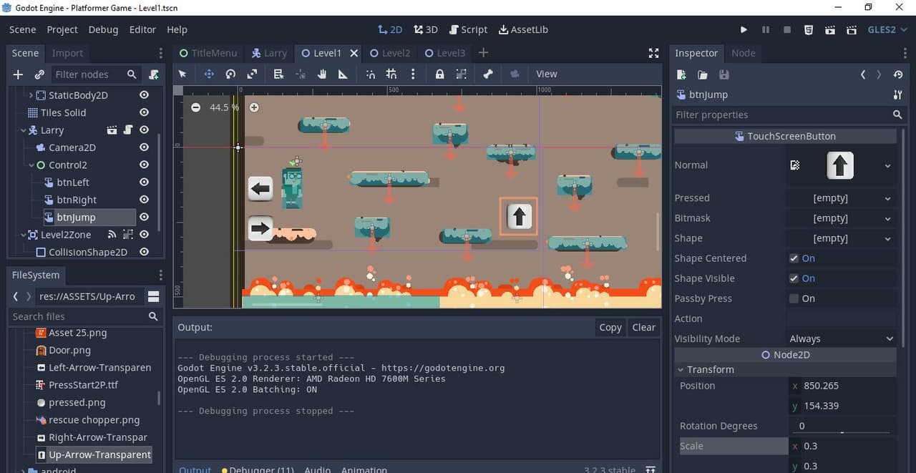Collapse the Control2 node
The width and height of the screenshot is (916, 473).
31,165
